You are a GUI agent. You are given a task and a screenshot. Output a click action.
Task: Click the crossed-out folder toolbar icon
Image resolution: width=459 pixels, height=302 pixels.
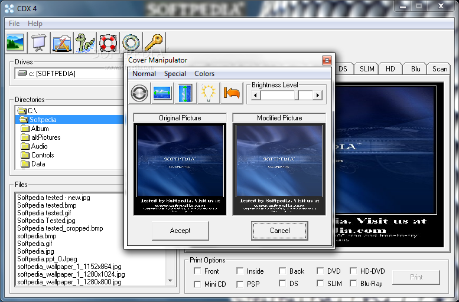point(62,42)
